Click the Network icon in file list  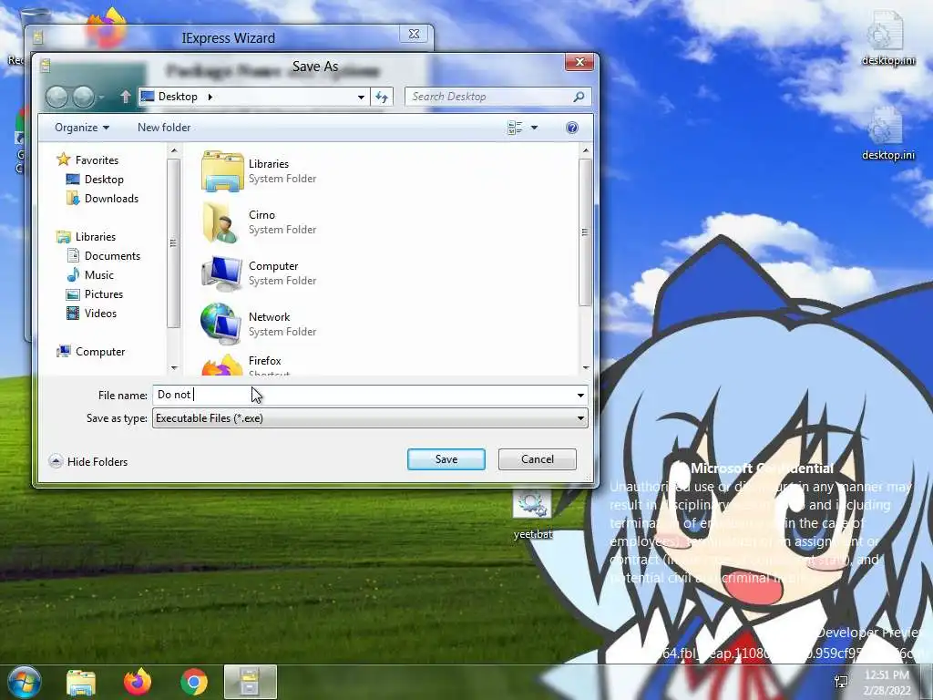click(x=222, y=324)
